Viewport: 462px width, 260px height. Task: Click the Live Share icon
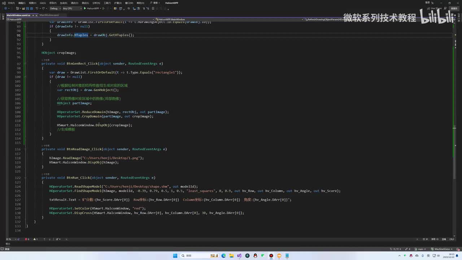428,8
